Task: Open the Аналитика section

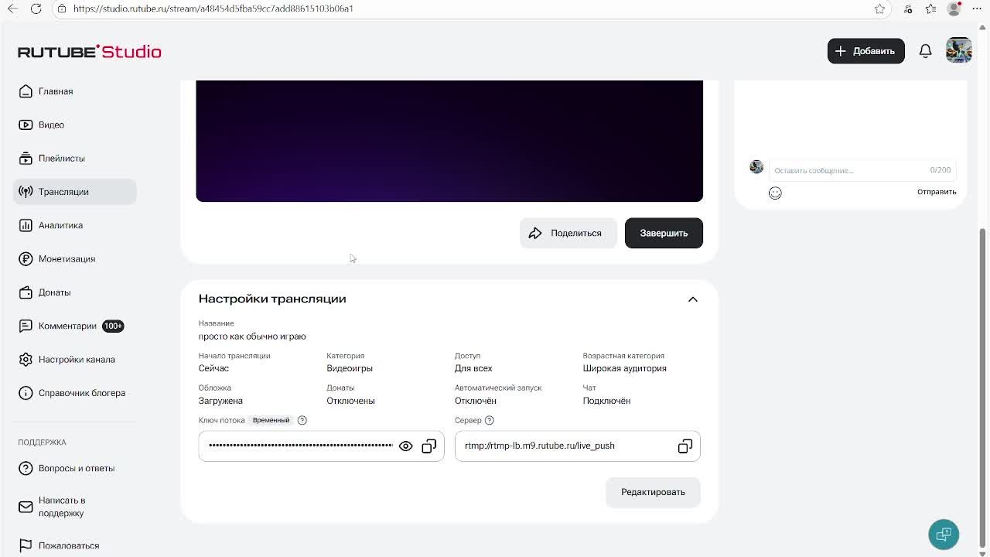Action: [x=60, y=225]
